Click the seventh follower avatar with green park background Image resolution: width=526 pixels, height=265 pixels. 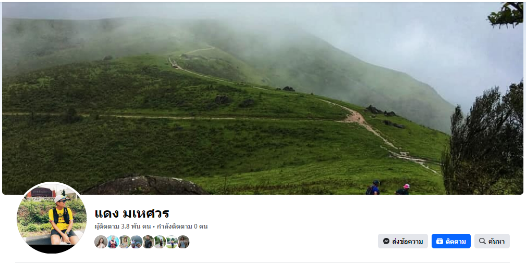(x=172, y=242)
